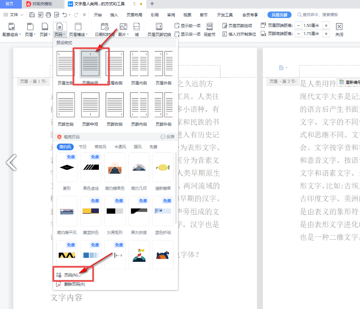Select the 免费 category filter
The height and width of the screenshot is (309, 360).
tap(153, 147)
